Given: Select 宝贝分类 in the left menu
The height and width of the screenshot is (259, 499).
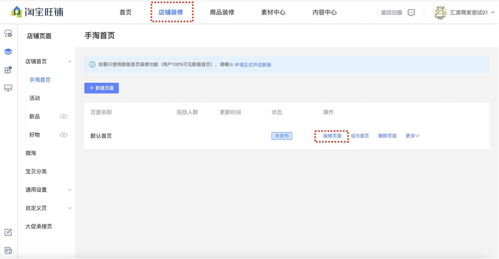Looking at the screenshot, I should 36,172.
